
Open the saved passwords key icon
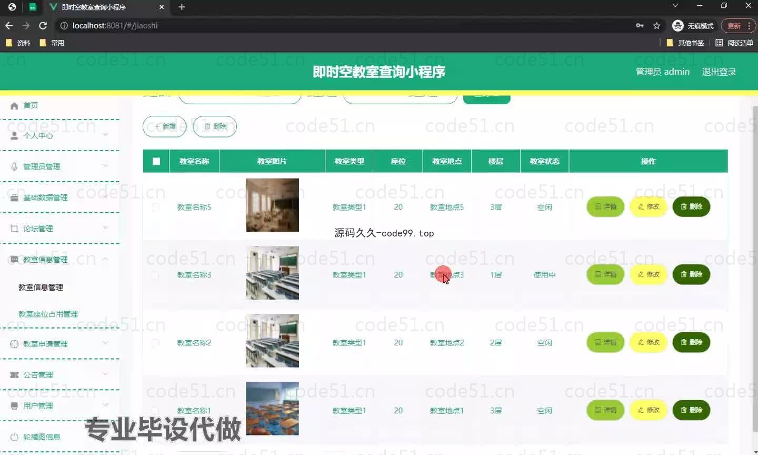coord(640,25)
